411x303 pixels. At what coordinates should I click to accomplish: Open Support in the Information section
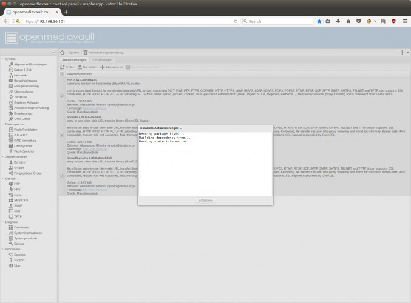(17, 260)
